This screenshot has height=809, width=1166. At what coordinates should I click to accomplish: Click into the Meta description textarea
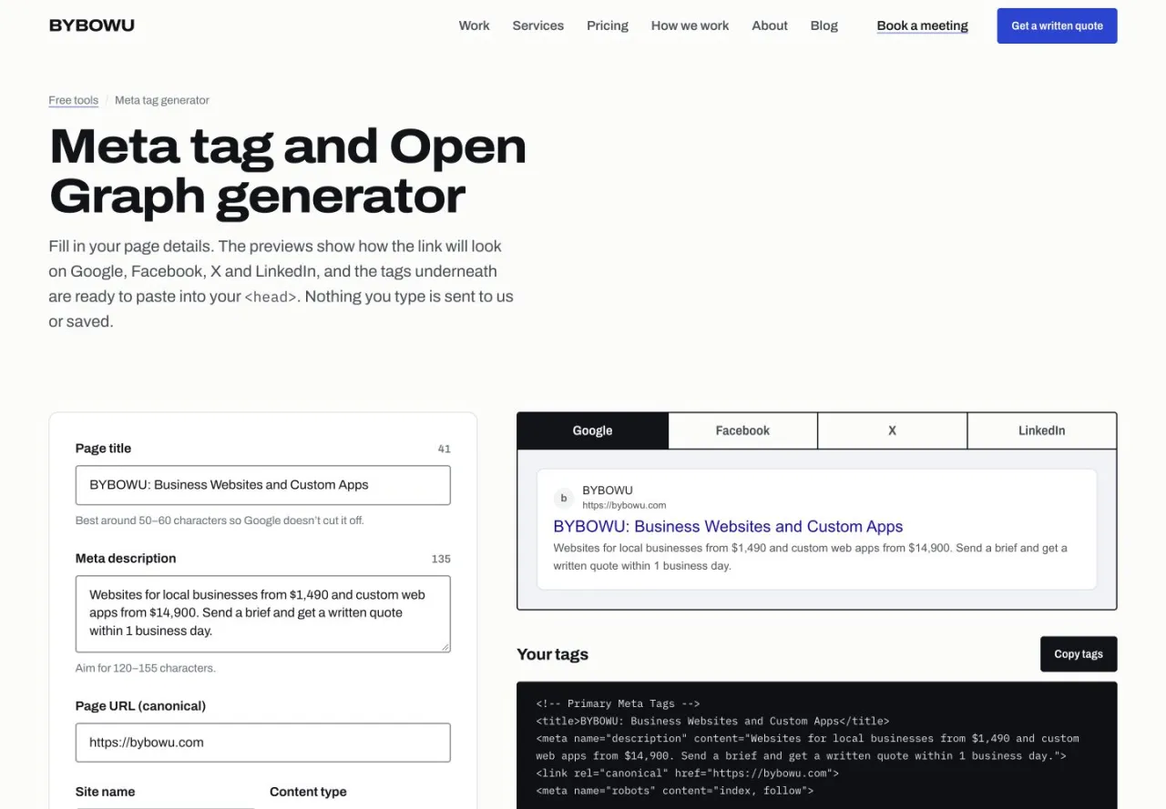pos(263,613)
